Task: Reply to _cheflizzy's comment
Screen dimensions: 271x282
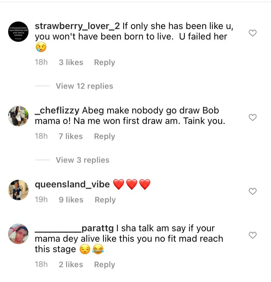Action: pyautogui.click(x=104, y=136)
